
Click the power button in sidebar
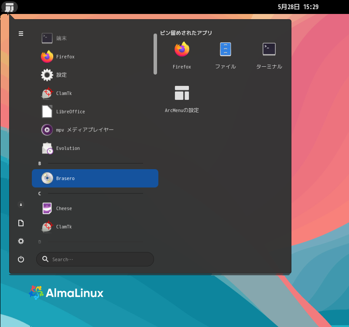point(21,259)
